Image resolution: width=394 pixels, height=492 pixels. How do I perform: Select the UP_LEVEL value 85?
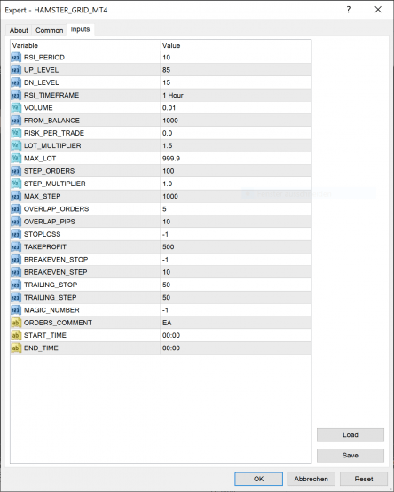(166, 70)
